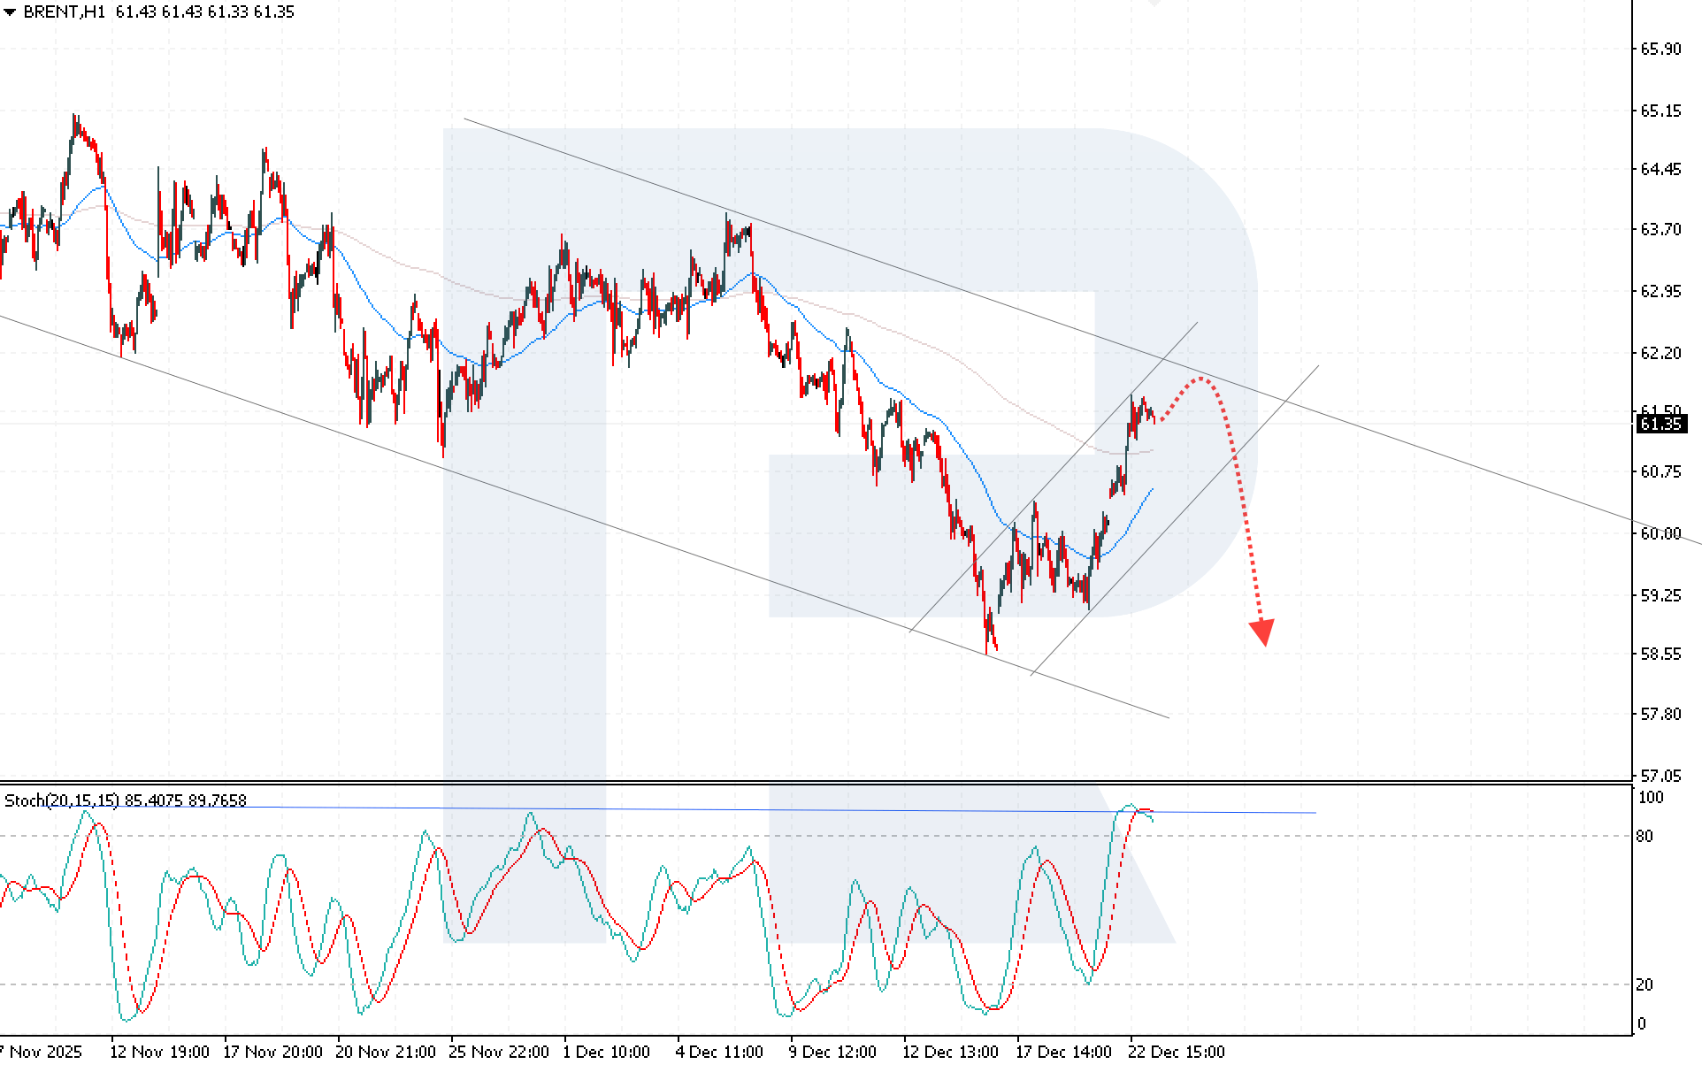
Task: Select the 17 Dec 14:00 time label
Action: pos(1063,1052)
